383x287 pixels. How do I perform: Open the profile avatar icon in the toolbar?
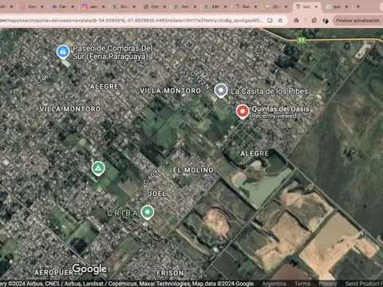[x=326, y=21]
